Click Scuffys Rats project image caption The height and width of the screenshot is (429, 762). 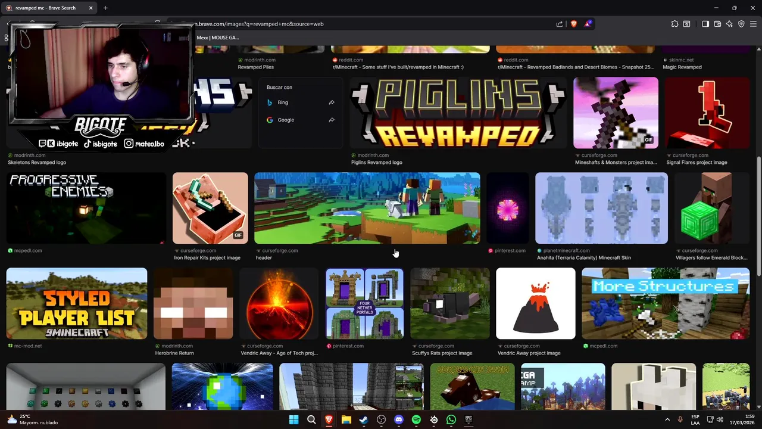pos(442,353)
